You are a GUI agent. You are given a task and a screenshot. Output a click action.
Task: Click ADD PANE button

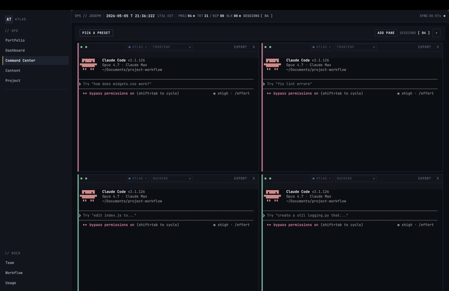pyautogui.click(x=386, y=33)
